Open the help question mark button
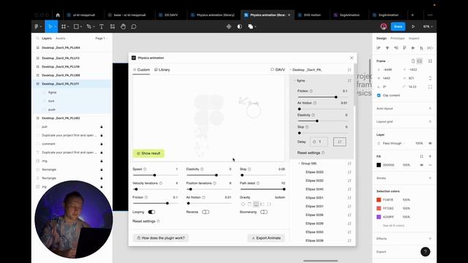Viewport: 468px width, 263px height. click(426, 251)
